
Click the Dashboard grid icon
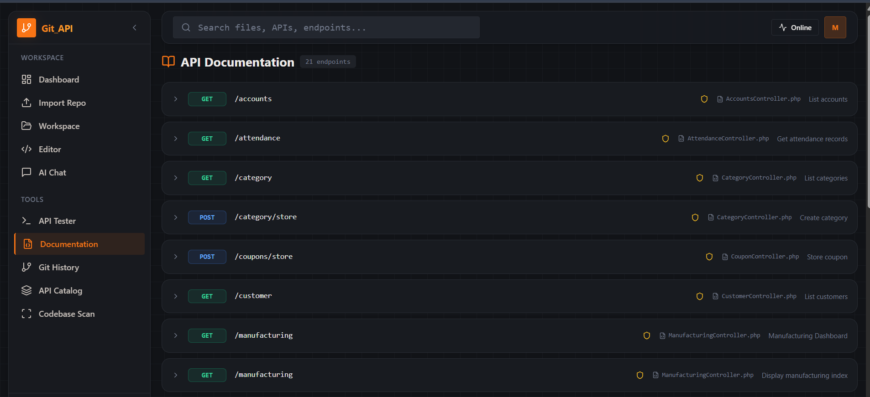coord(26,79)
